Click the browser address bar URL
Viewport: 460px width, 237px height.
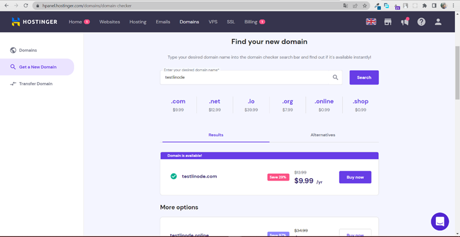tap(86, 6)
